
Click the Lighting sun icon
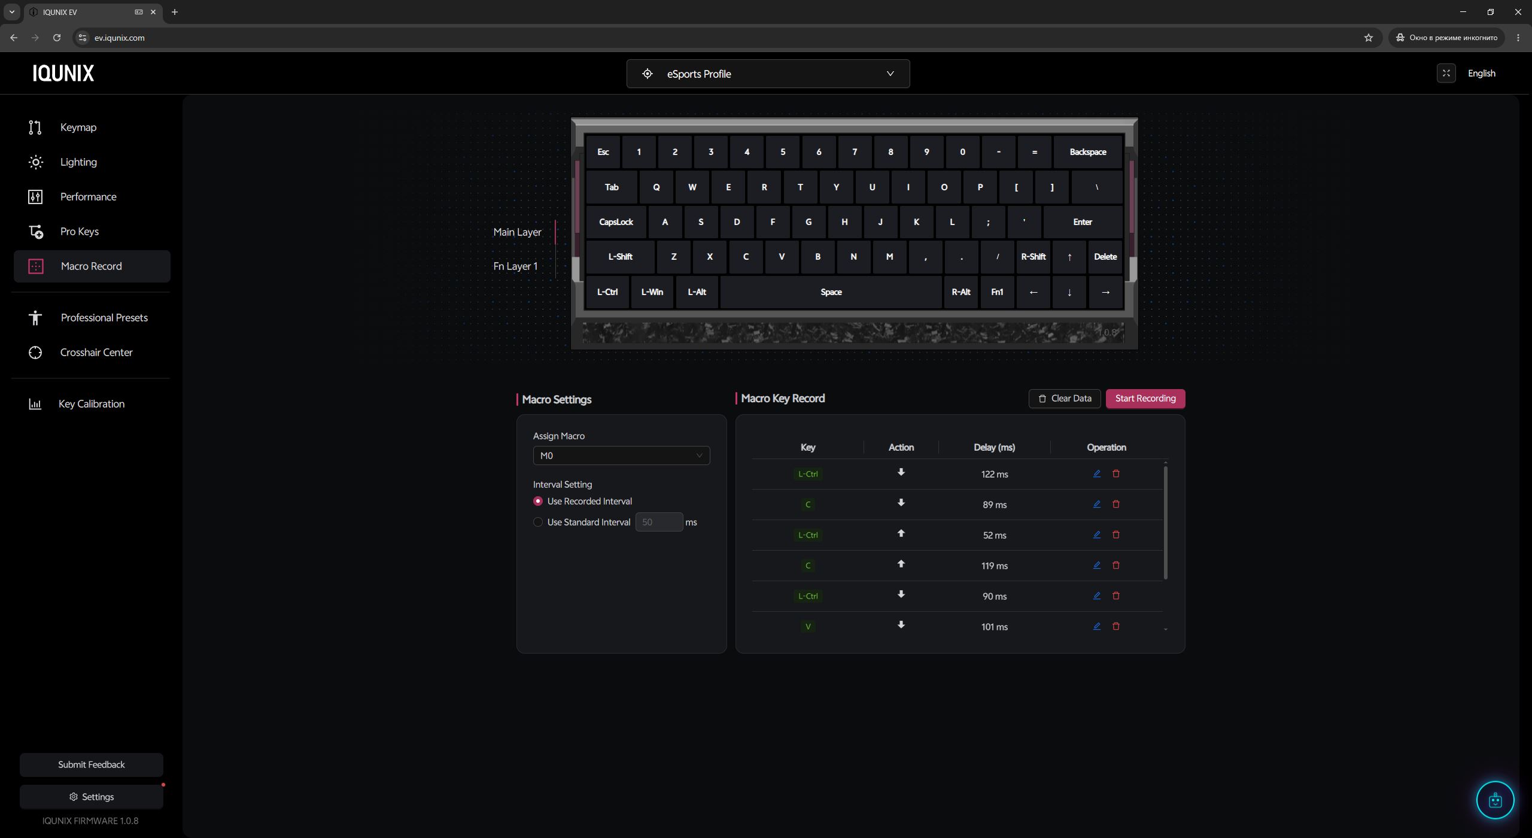tap(35, 162)
